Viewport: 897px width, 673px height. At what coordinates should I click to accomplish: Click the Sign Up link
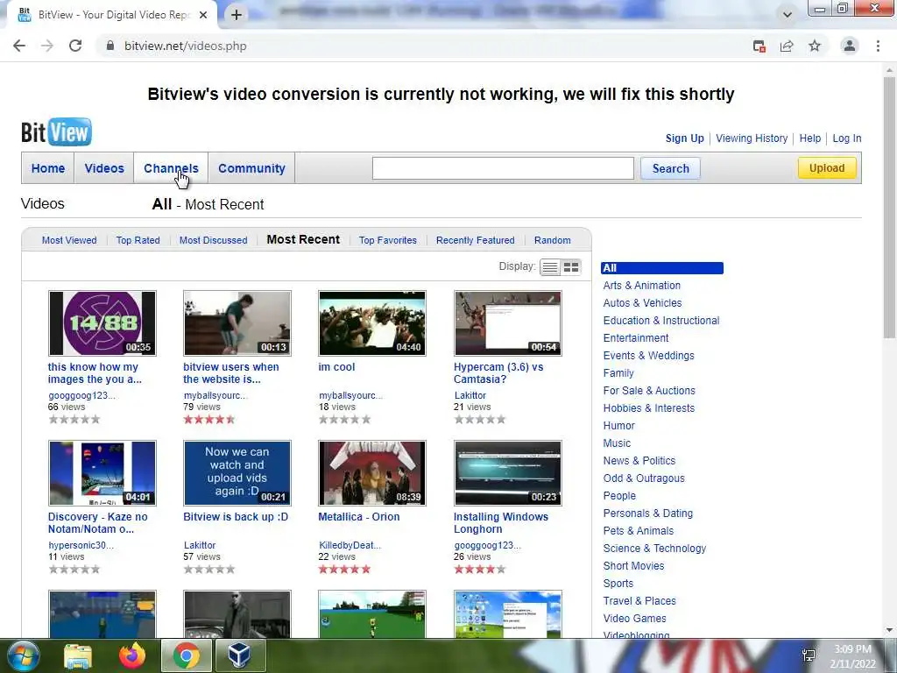tap(685, 138)
